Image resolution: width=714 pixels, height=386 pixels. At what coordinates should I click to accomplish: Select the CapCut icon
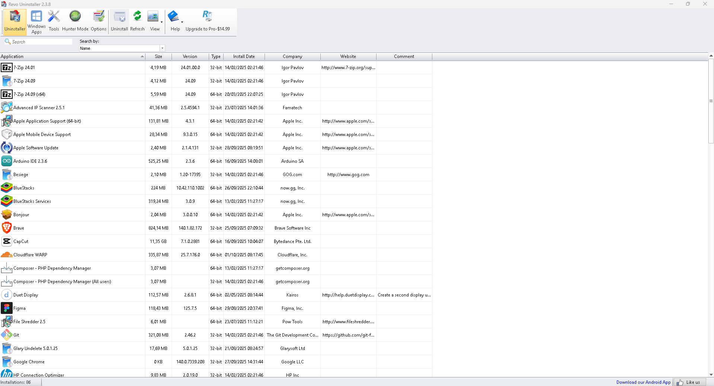pyautogui.click(x=7, y=241)
